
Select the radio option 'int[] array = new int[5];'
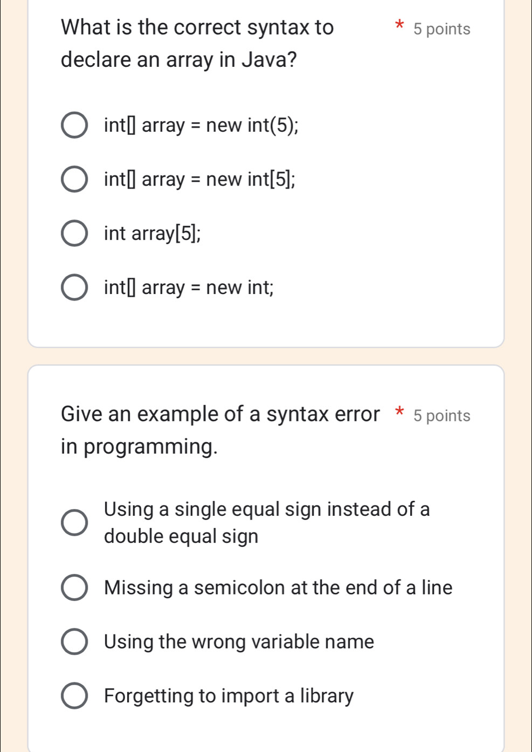74,179
